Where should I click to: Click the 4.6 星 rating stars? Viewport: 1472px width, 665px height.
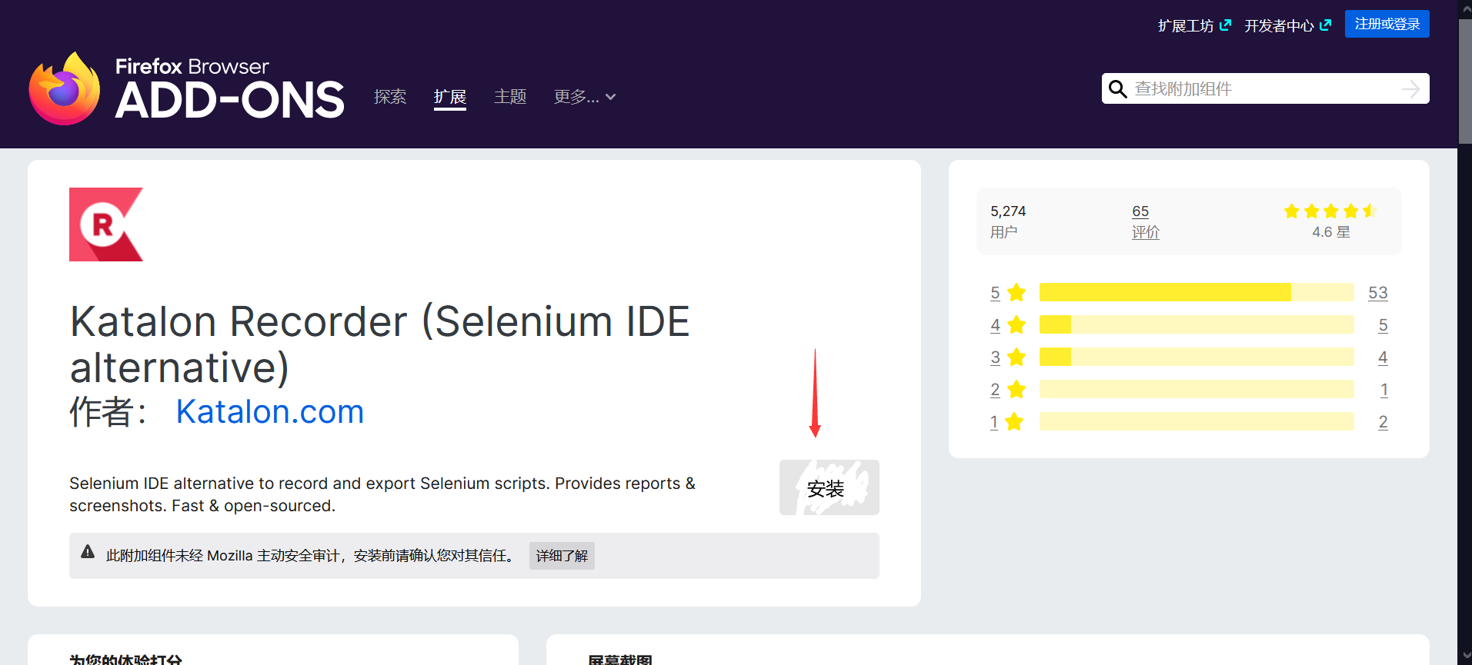click(x=1331, y=211)
